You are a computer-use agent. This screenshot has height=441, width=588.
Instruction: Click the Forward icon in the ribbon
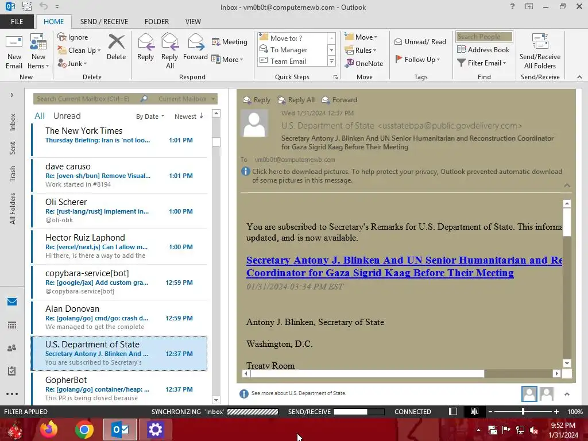[x=195, y=47]
